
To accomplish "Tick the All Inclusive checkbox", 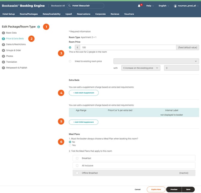I will (77, 165).
